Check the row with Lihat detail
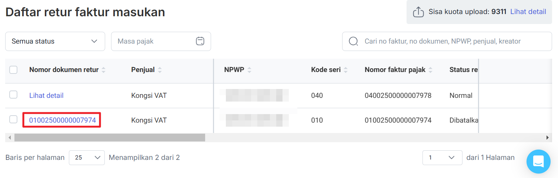Screen dimensions: 558x178 13,95
